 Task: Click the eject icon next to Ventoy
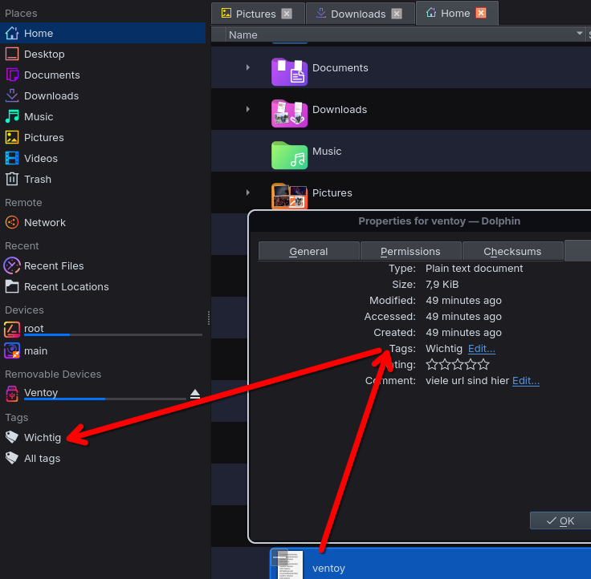click(x=195, y=394)
